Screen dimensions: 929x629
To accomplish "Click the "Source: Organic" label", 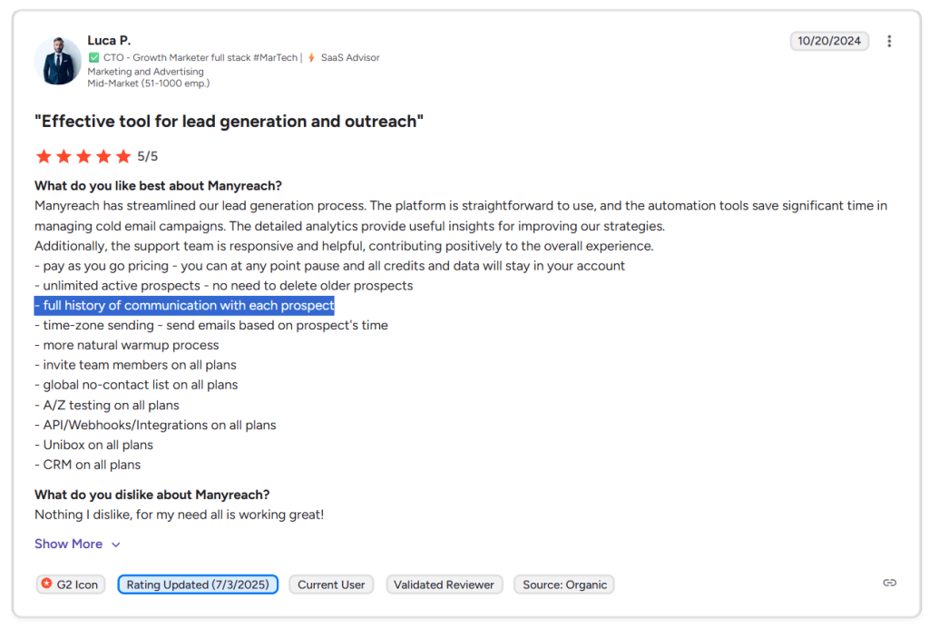I will (563, 584).
